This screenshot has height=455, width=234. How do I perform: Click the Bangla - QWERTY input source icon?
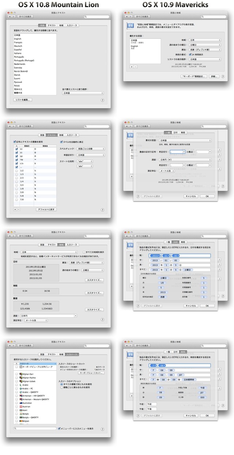[x=21, y=417]
